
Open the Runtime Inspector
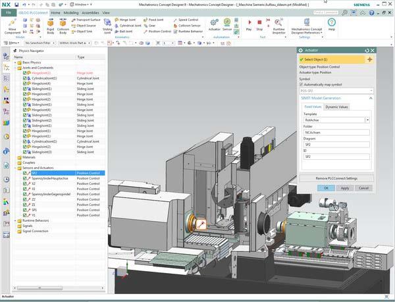pos(279,26)
